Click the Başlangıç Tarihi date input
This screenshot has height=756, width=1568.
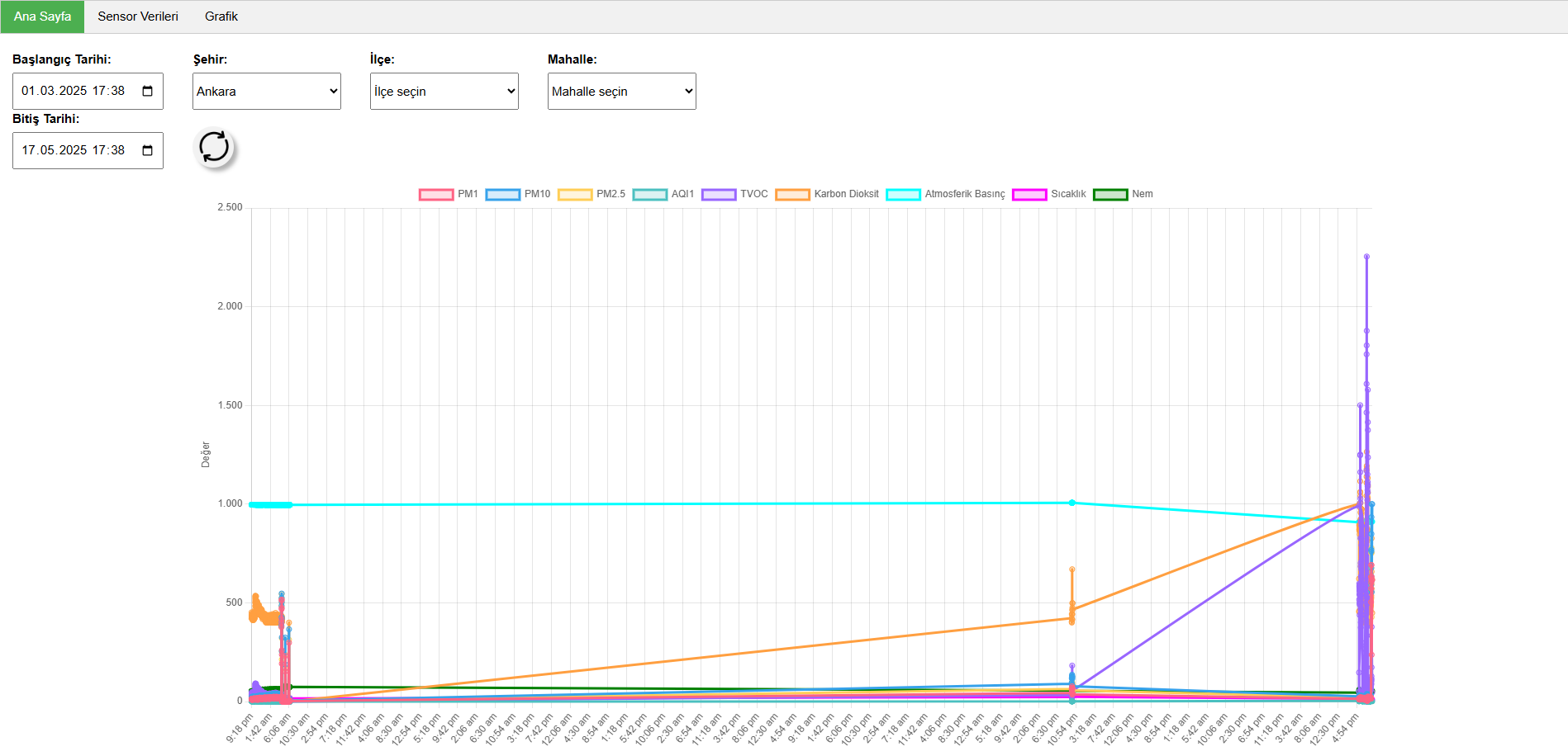tap(73, 91)
